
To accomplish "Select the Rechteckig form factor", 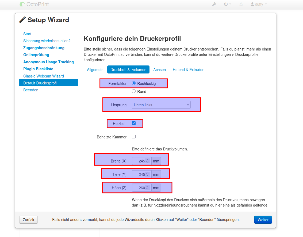I will pyautogui.click(x=134, y=83).
